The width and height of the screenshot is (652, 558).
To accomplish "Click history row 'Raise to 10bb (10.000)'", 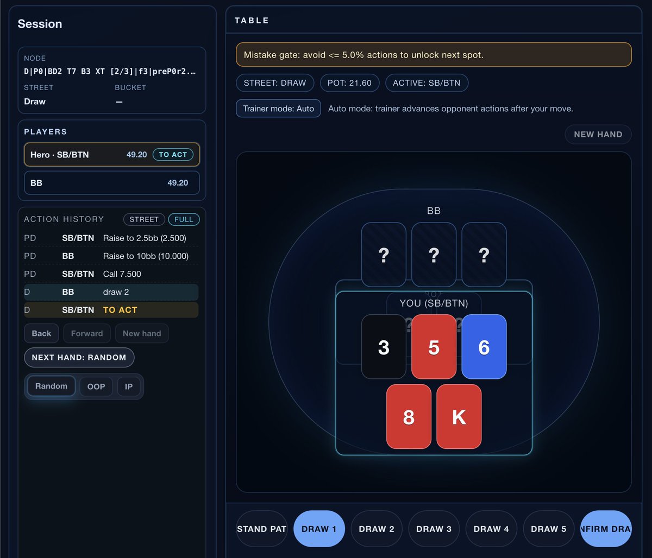I will click(111, 256).
